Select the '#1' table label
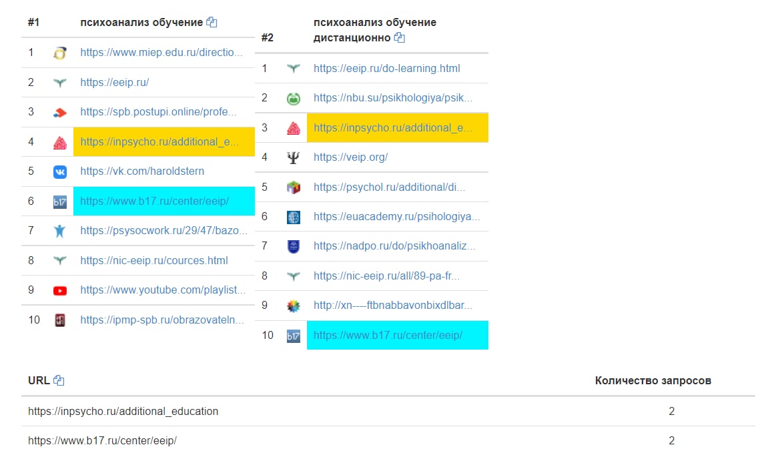 (x=33, y=22)
